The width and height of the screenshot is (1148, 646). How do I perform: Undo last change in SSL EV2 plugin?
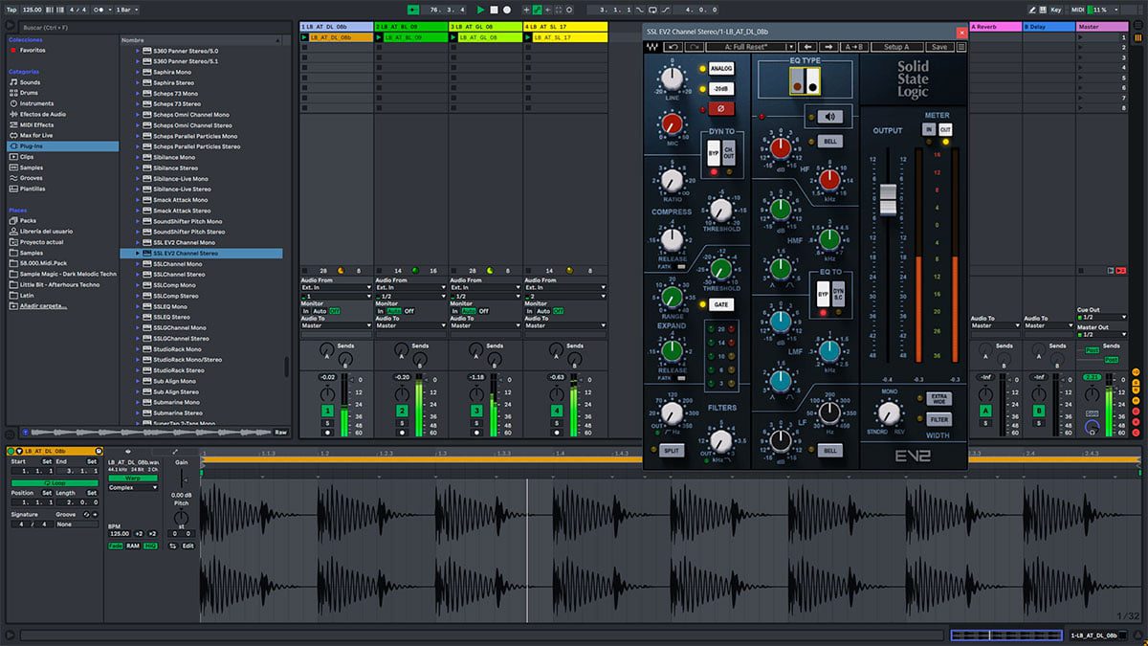(x=672, y=46)
